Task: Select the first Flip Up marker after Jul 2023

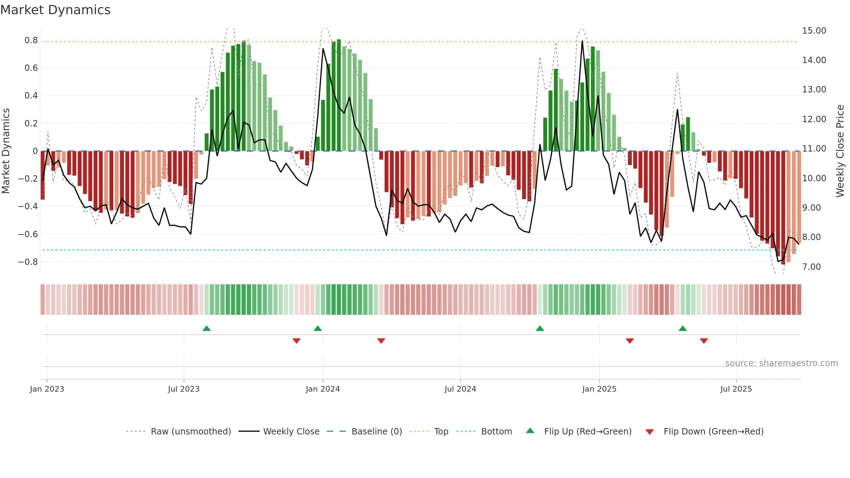Action: 206,328
